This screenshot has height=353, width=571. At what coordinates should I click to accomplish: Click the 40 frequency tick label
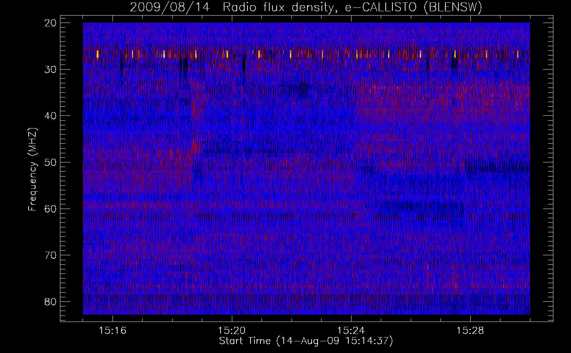coord(51,116)
